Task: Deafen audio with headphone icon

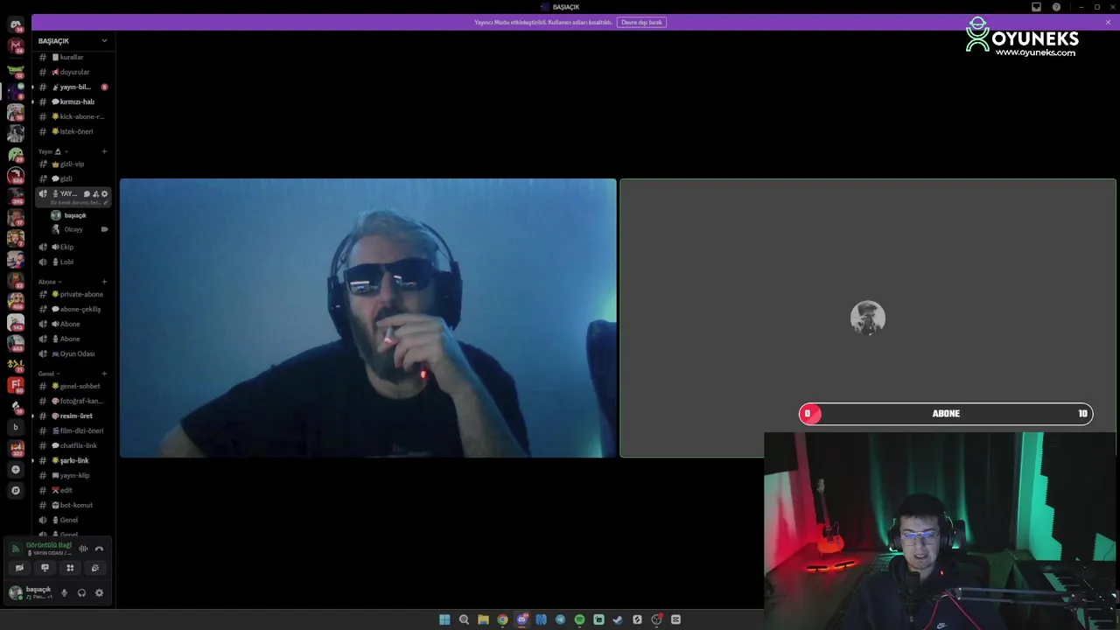Action: pyautogui.click(x=81, y=593)
